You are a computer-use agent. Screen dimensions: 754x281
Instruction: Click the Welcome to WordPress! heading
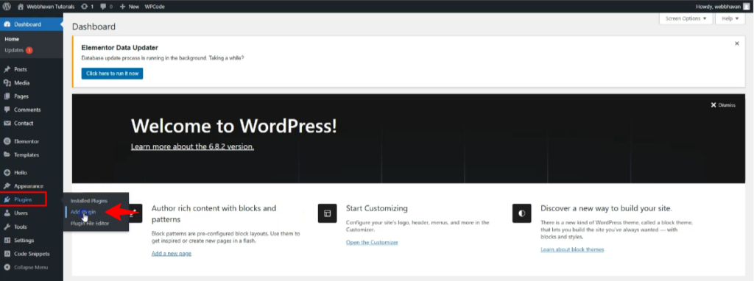pyautogui.click(x=233, y=126)
